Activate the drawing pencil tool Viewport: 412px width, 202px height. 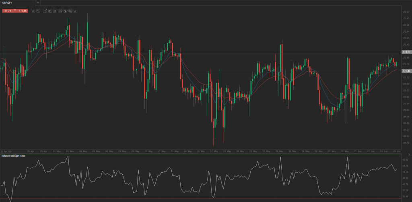[75, 11]
